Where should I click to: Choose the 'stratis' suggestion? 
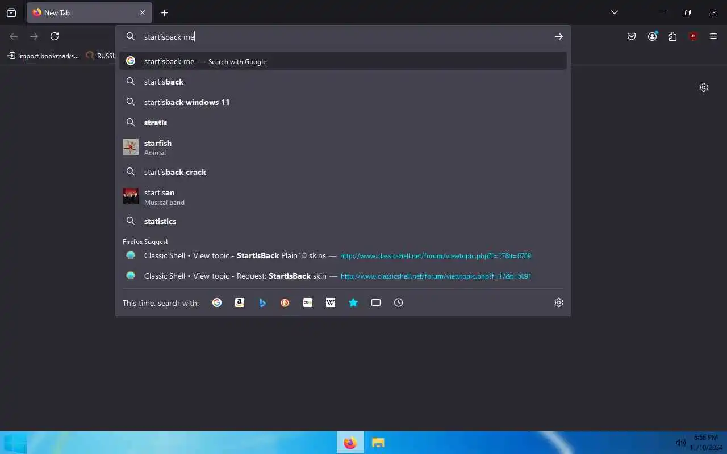point(343,123)
